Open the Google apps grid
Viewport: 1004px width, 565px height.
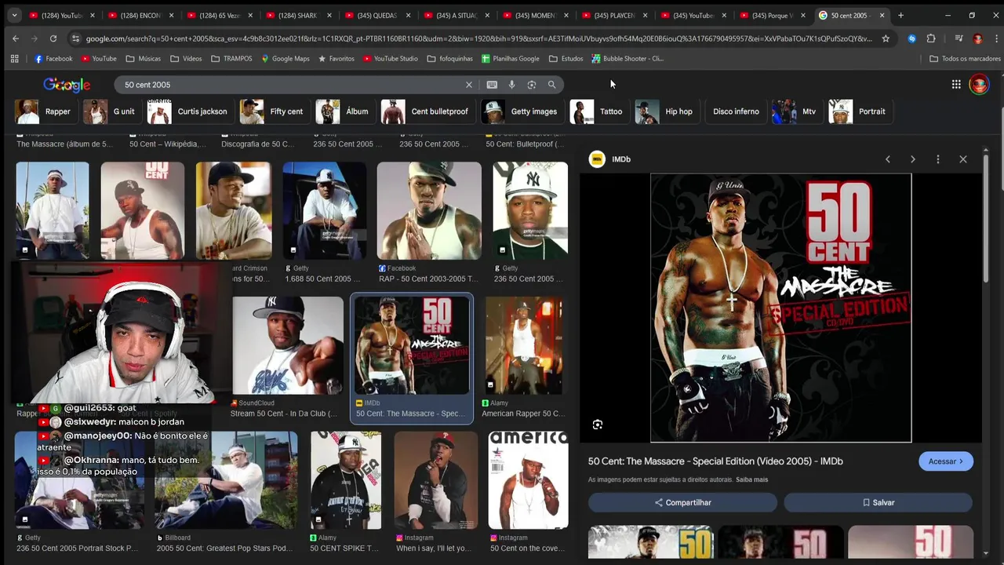coord(956,85)
